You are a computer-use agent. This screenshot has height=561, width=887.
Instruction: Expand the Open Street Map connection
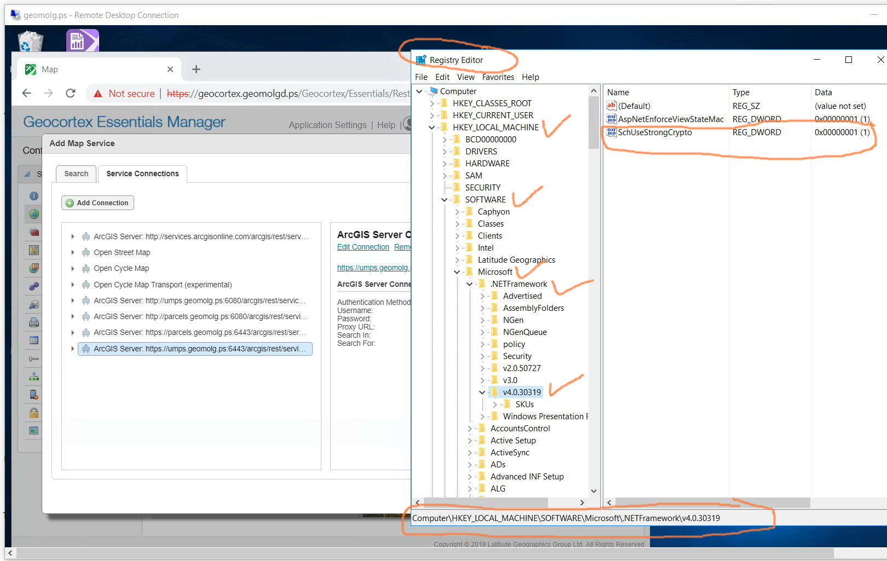point(72,252)
